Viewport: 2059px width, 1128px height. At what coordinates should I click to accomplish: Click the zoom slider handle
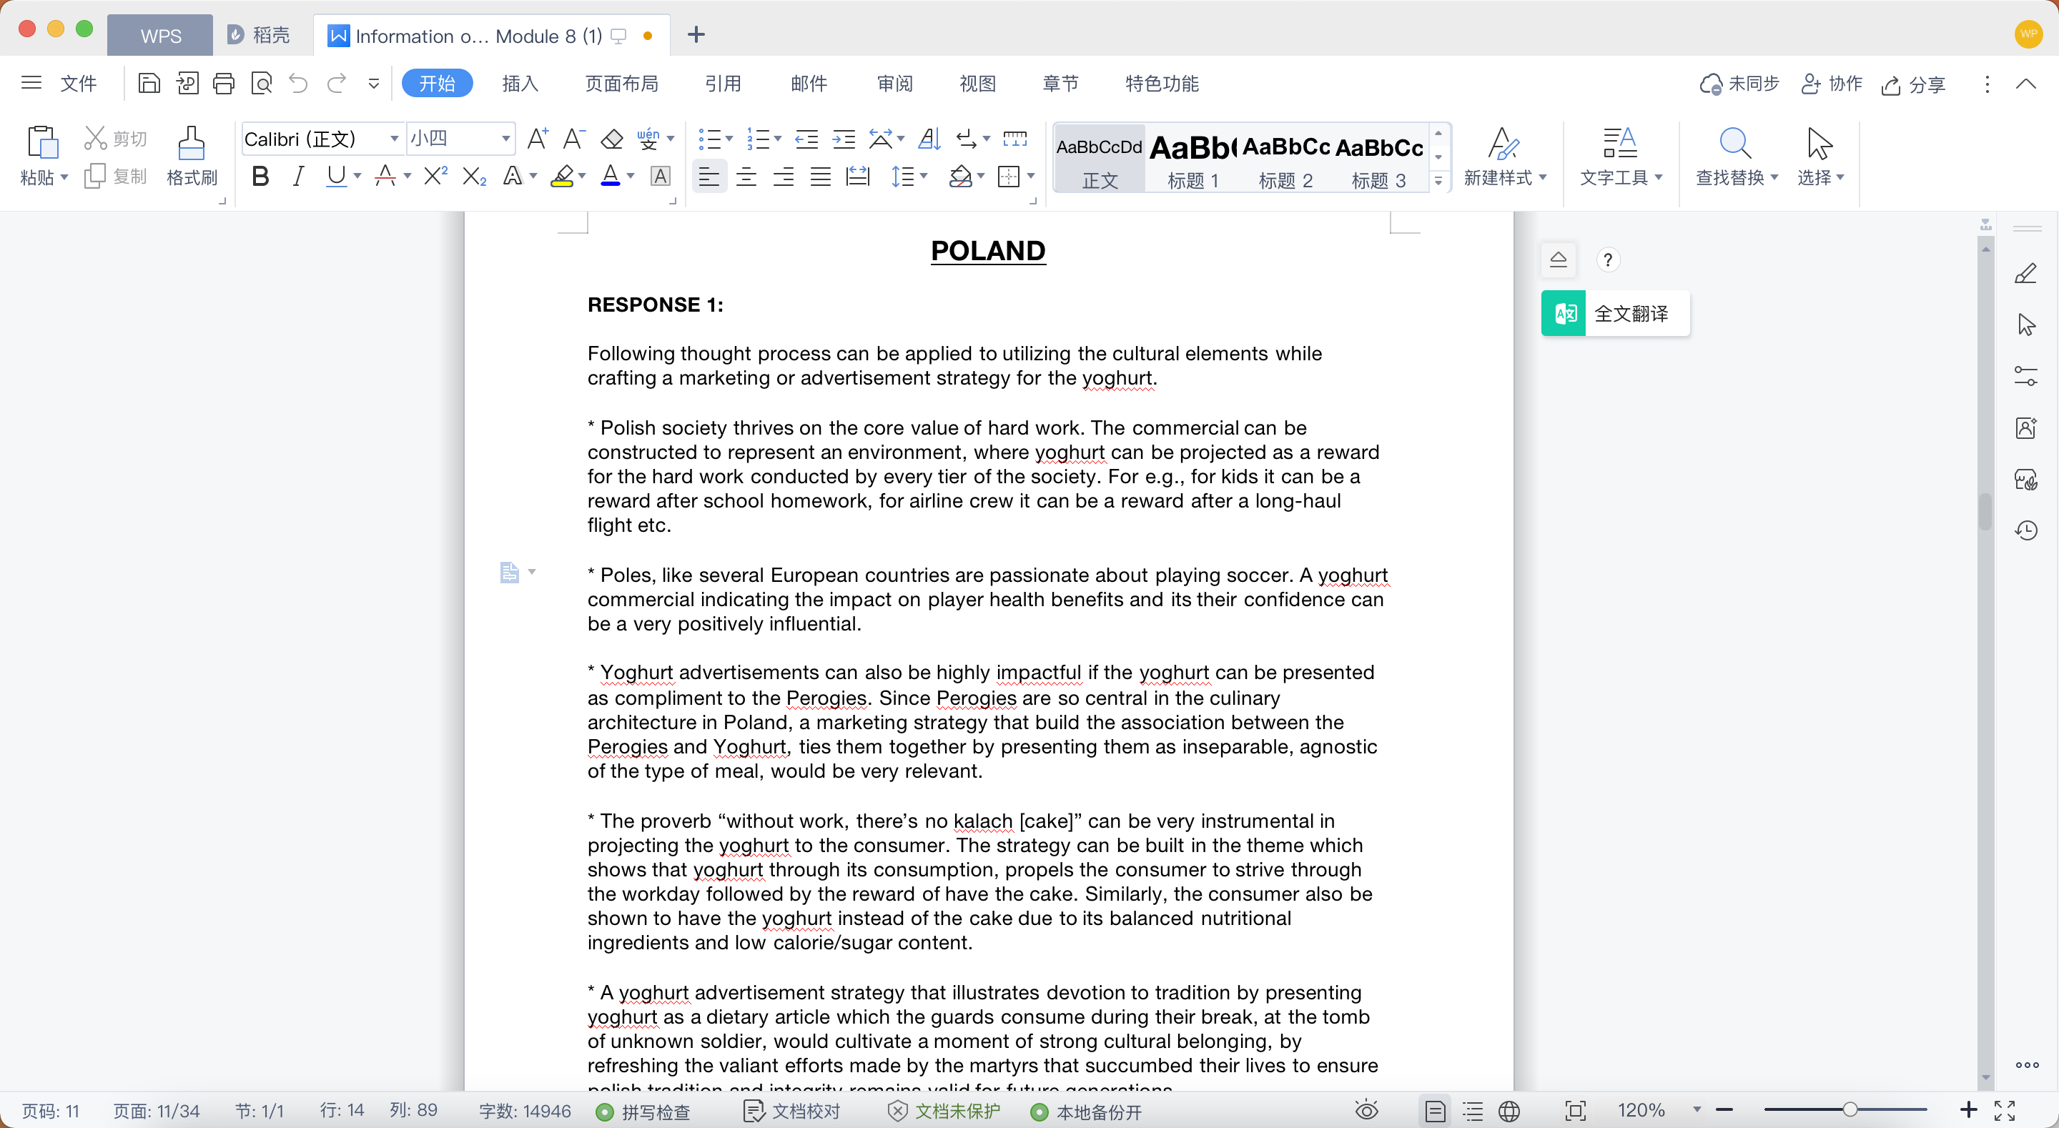1850,1109
